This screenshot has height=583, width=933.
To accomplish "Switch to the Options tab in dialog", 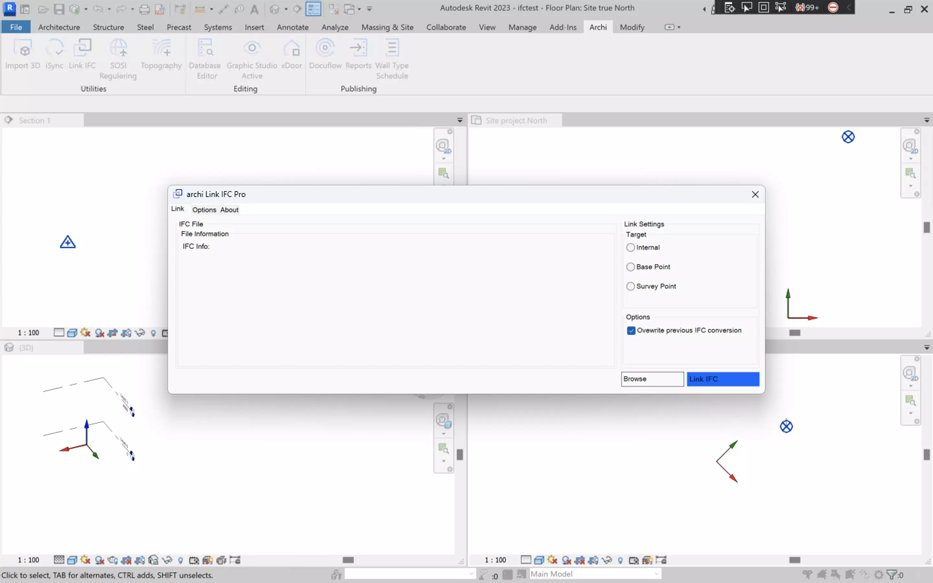I will point(204,210).
